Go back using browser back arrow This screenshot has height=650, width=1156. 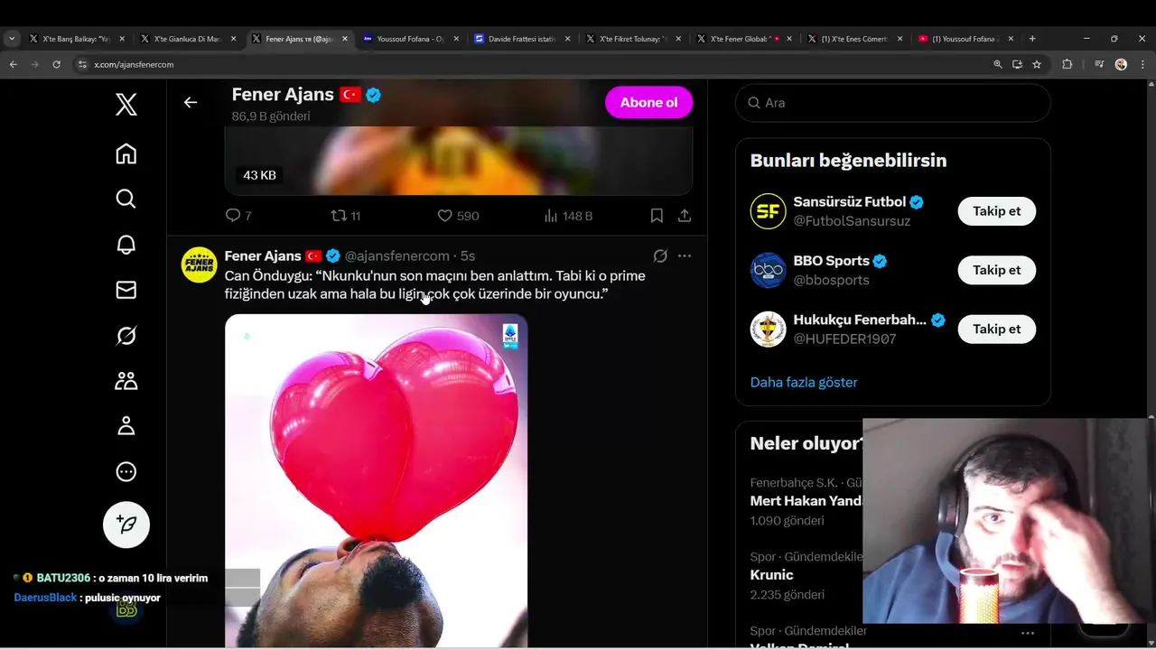click(x=13, y=64)
